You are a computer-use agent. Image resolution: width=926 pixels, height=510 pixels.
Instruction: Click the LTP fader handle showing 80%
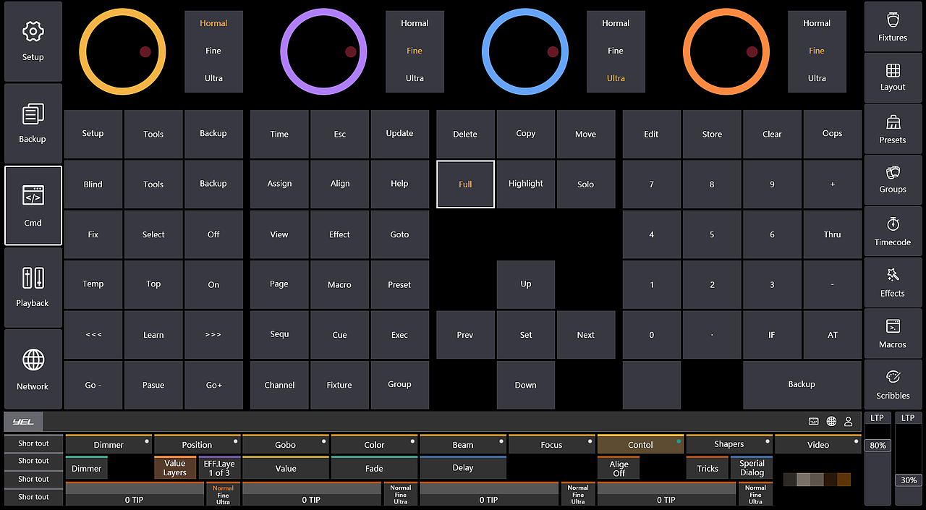click(878, 446)
